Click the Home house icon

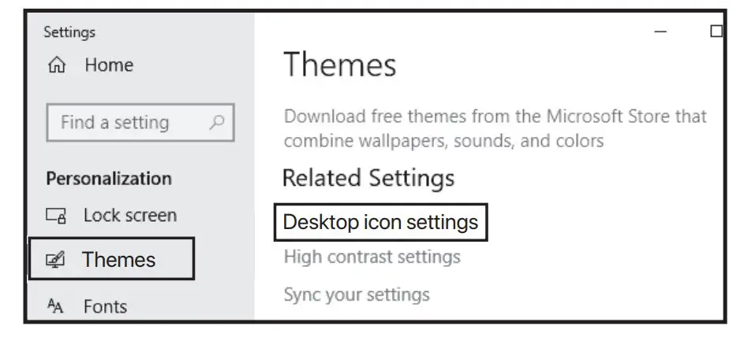57,66
